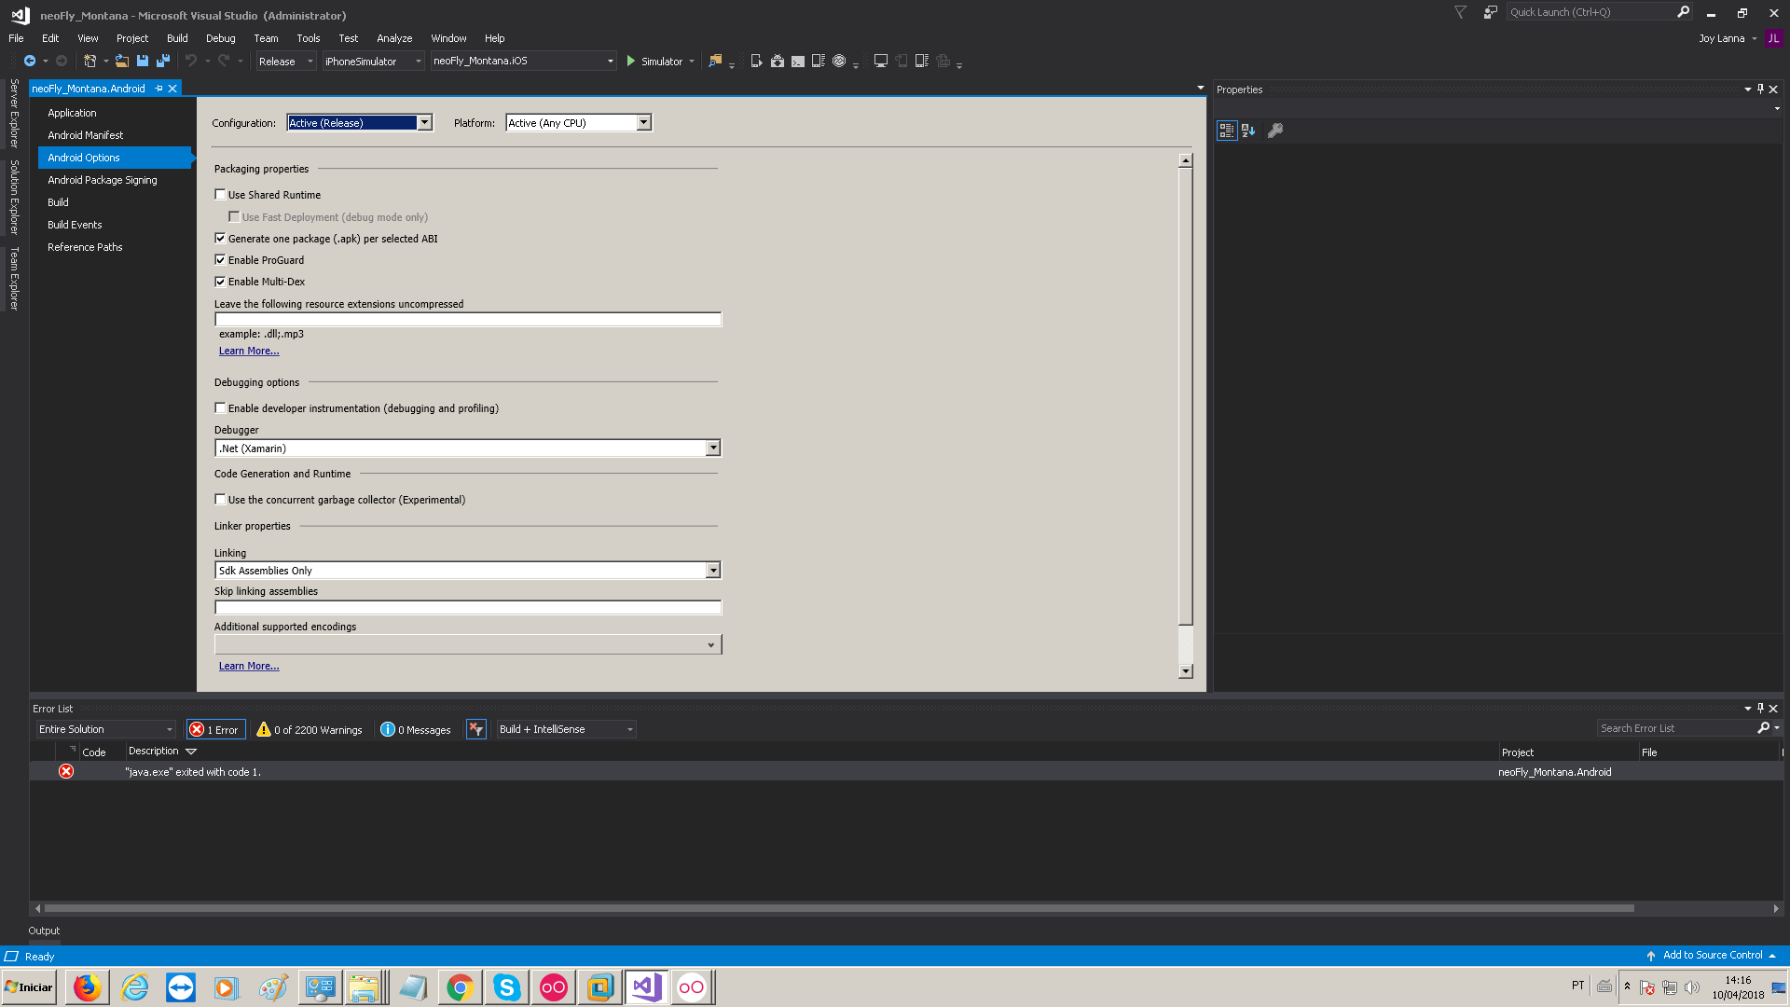Switch Properties to alphabetical sorting
Image resolution: width=1790 pixels, height=1007 pixels.
tap(1248, 131)
